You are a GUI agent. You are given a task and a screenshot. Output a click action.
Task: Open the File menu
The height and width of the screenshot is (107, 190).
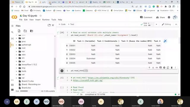click(x=21, y=20)
